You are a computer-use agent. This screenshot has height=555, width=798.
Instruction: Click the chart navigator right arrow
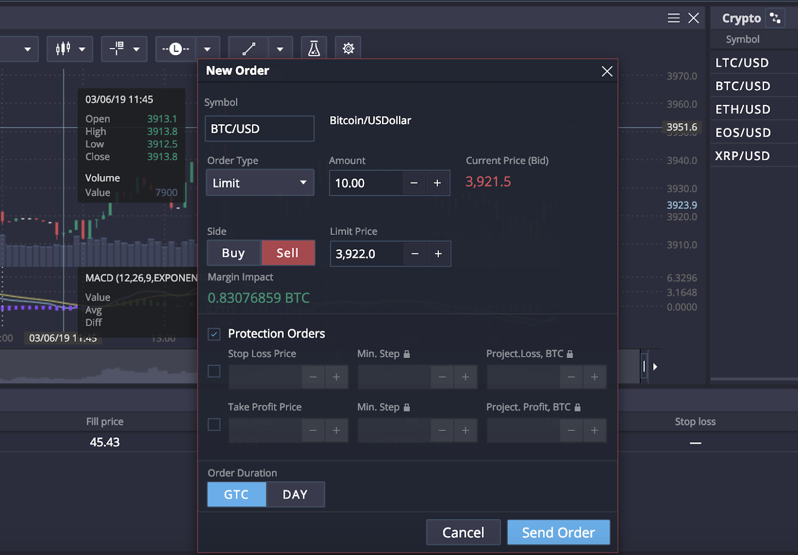coord(655,367)
